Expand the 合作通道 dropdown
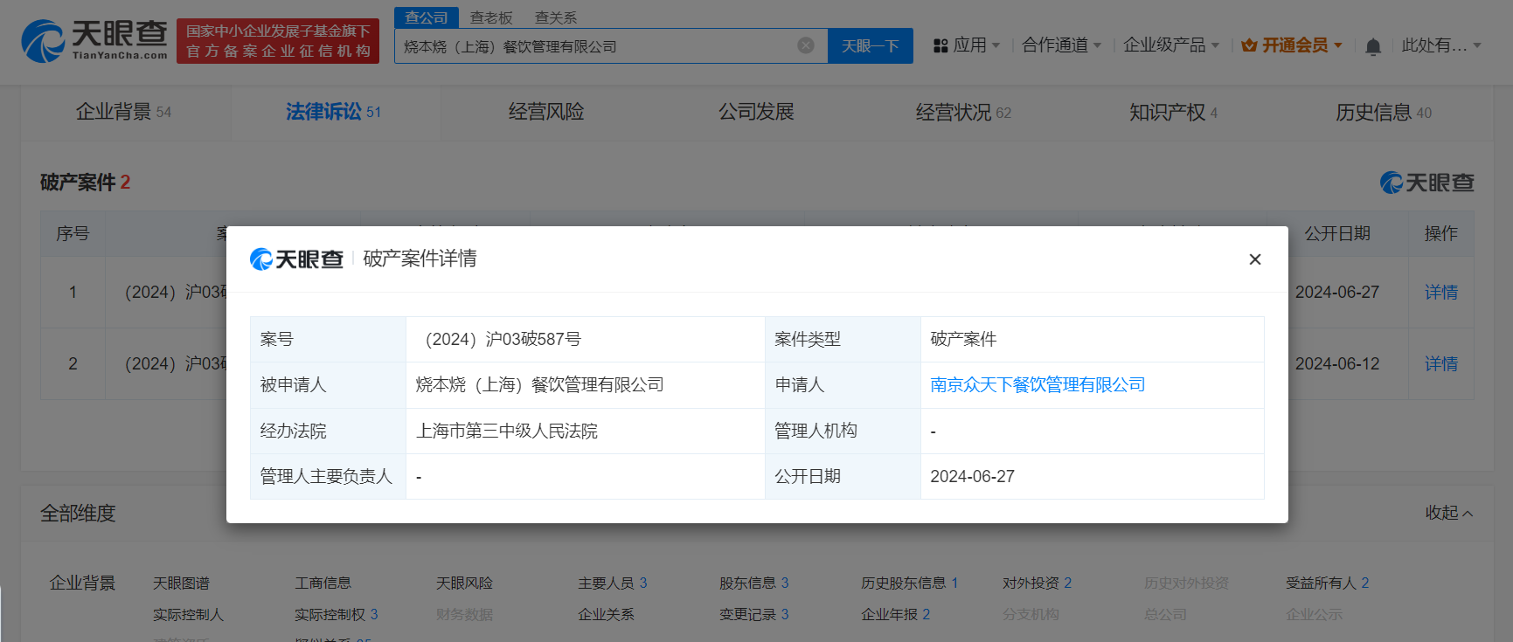Screen dimensions: 1513x642 coord(1061,45)
